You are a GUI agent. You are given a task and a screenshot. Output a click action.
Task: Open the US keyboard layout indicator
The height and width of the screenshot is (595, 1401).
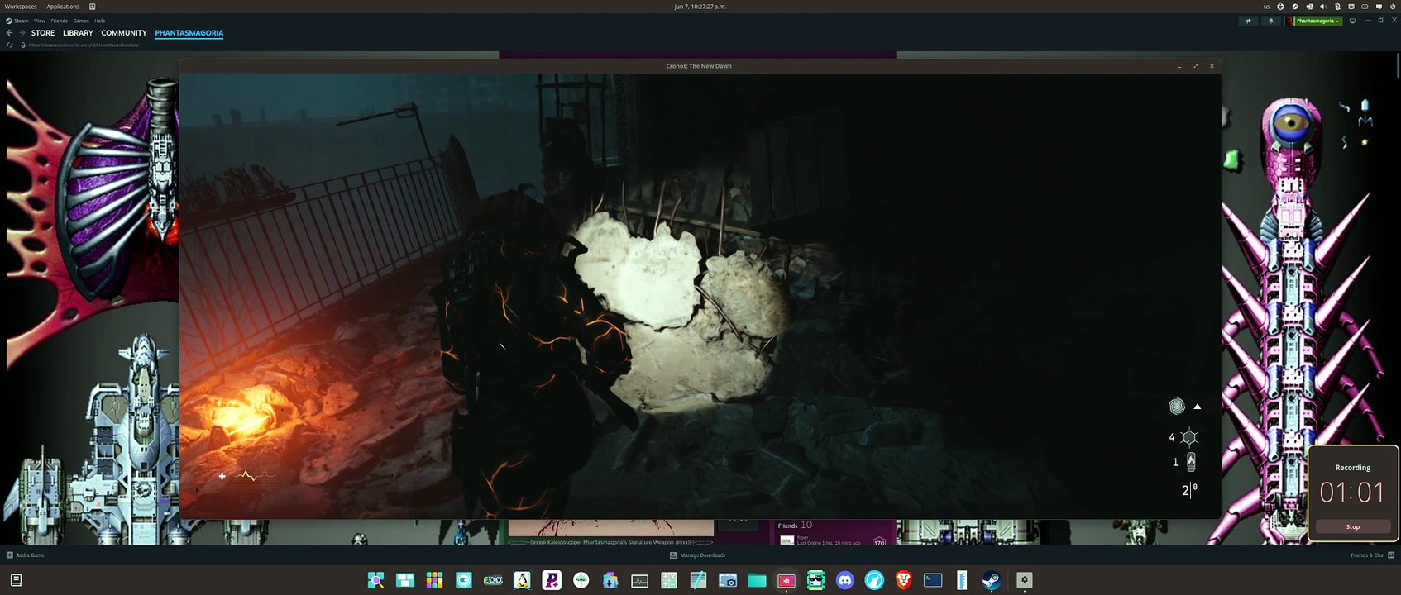pos(1266,7)
